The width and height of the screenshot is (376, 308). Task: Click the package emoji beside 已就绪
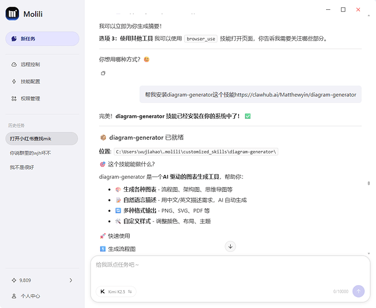(x=103, y=137)
